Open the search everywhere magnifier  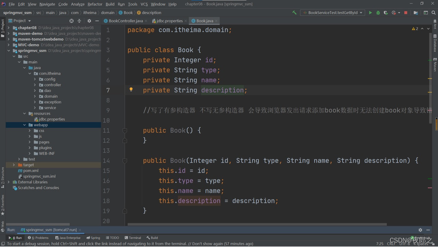[433, 13]
